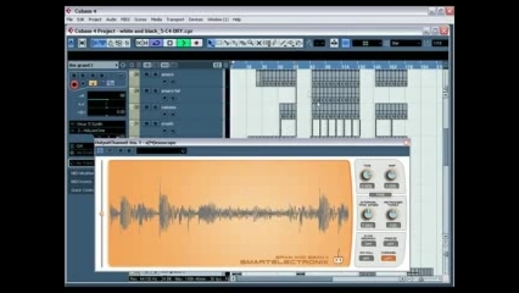Open the Project menu

coord(95,19)
